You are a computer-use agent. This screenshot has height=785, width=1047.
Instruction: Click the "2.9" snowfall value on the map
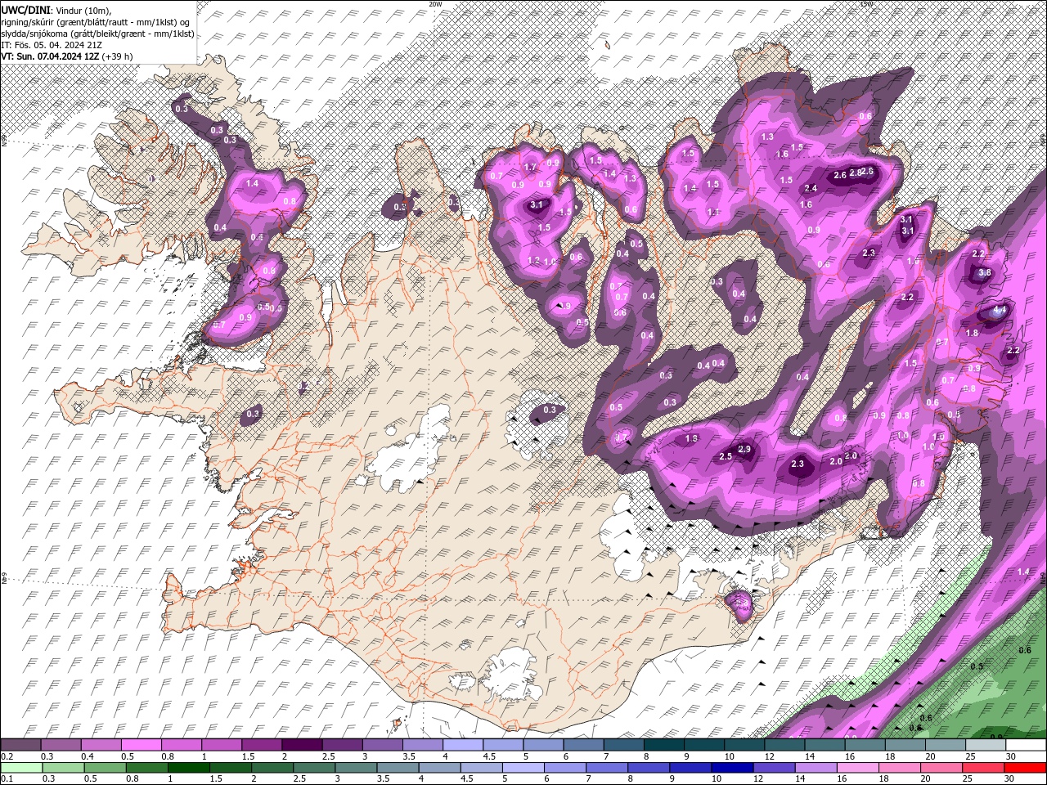(x=744, y=450)
